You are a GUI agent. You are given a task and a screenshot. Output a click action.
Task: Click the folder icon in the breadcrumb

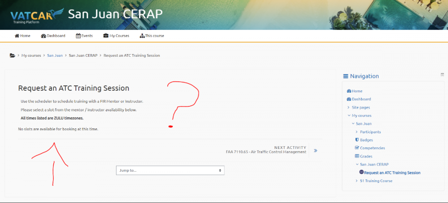click(x=12, y=55)
